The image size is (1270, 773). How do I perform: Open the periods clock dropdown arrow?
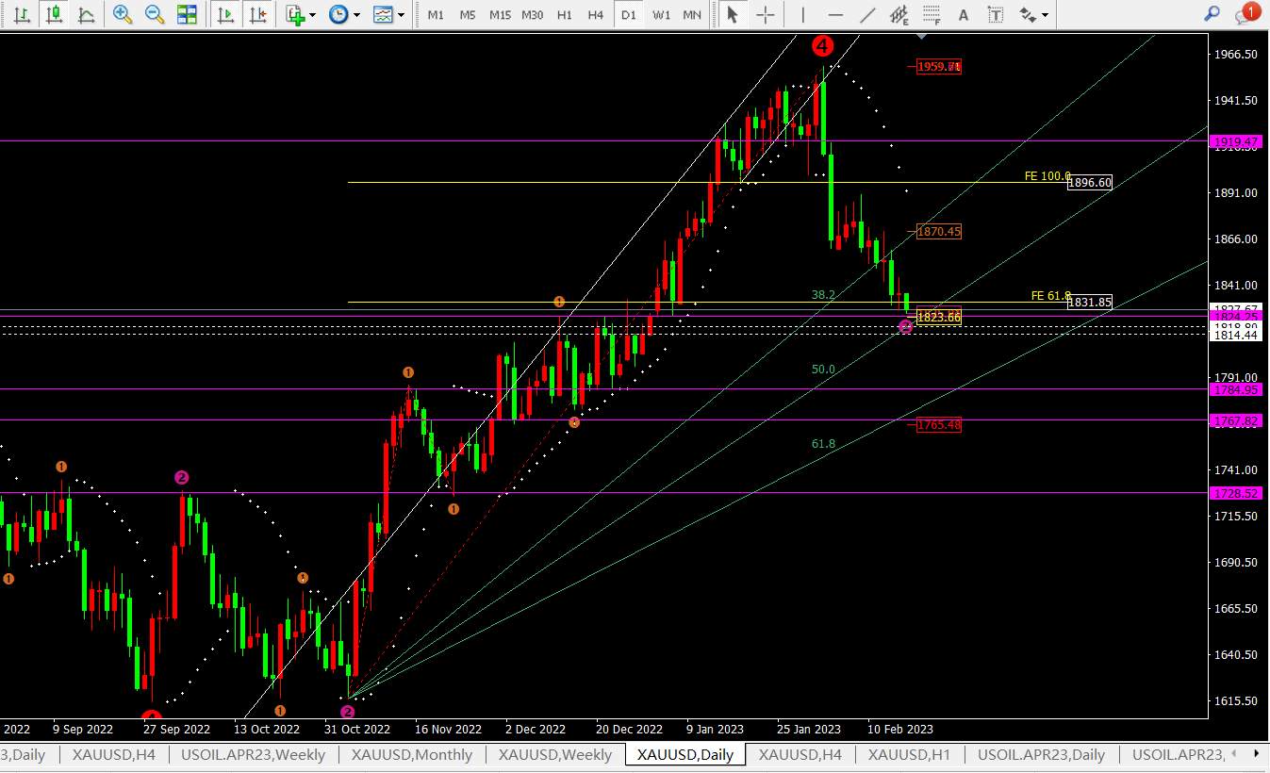tap(356, 15)
